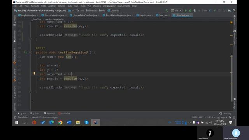Image resolution: width=249 pixels, height=140 pixels.
Task: Toggle the tool window quick-access button in the status bar
Action: [15, 117]
